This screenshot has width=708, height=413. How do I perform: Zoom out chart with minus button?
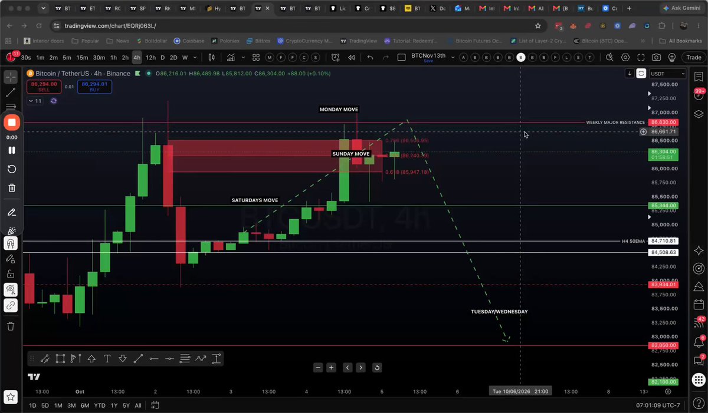[319, 368]
